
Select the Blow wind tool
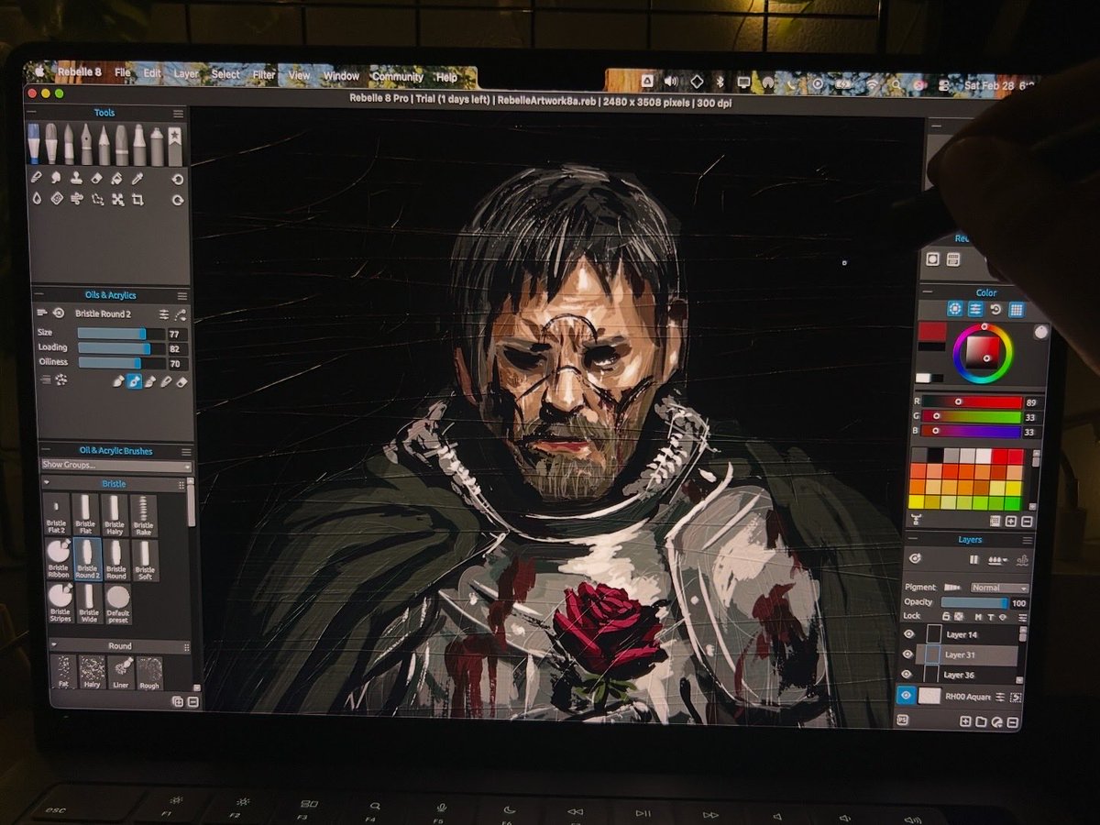pos(77,200)
